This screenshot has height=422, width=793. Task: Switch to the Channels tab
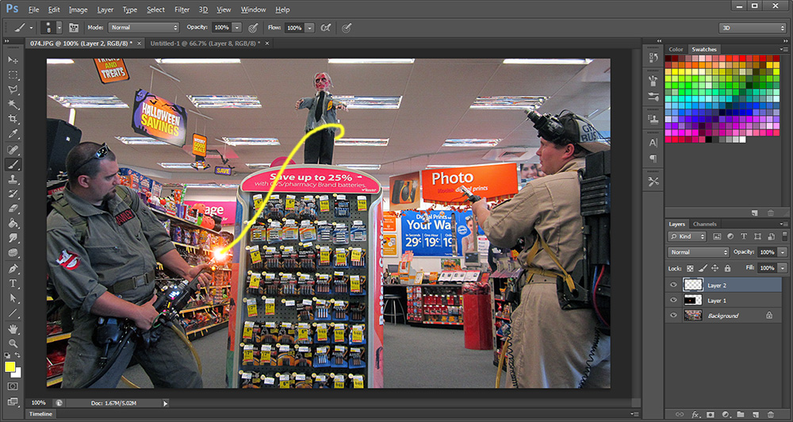[705, 224]
